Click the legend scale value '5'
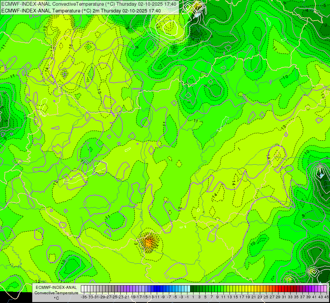The width and height of the screenshot is (330, 303). click(x=205, y=297)
